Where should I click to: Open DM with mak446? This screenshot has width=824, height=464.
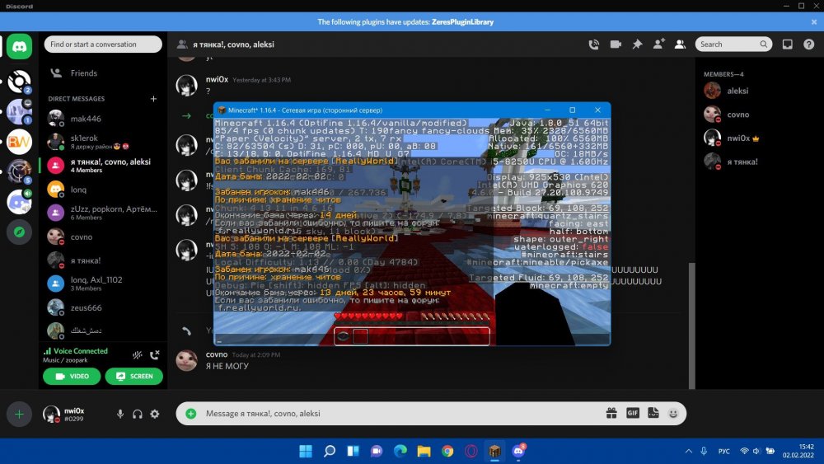103,119
